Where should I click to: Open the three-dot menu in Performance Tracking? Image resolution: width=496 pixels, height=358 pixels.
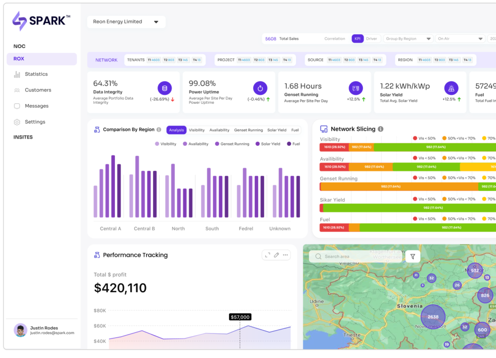coord(285,255)
